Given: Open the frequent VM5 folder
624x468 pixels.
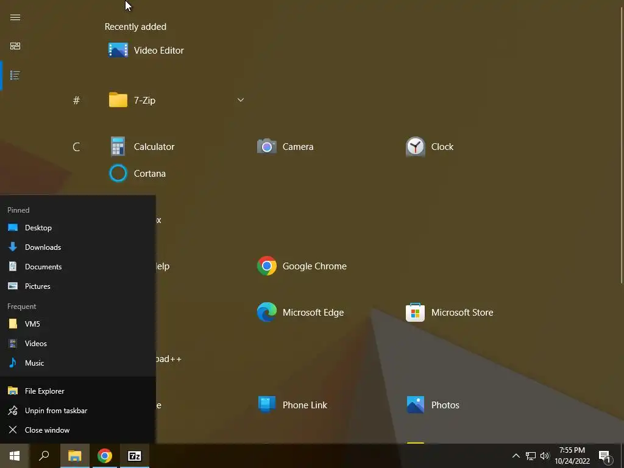Looking at the screenshot, I should coord(77,324).
